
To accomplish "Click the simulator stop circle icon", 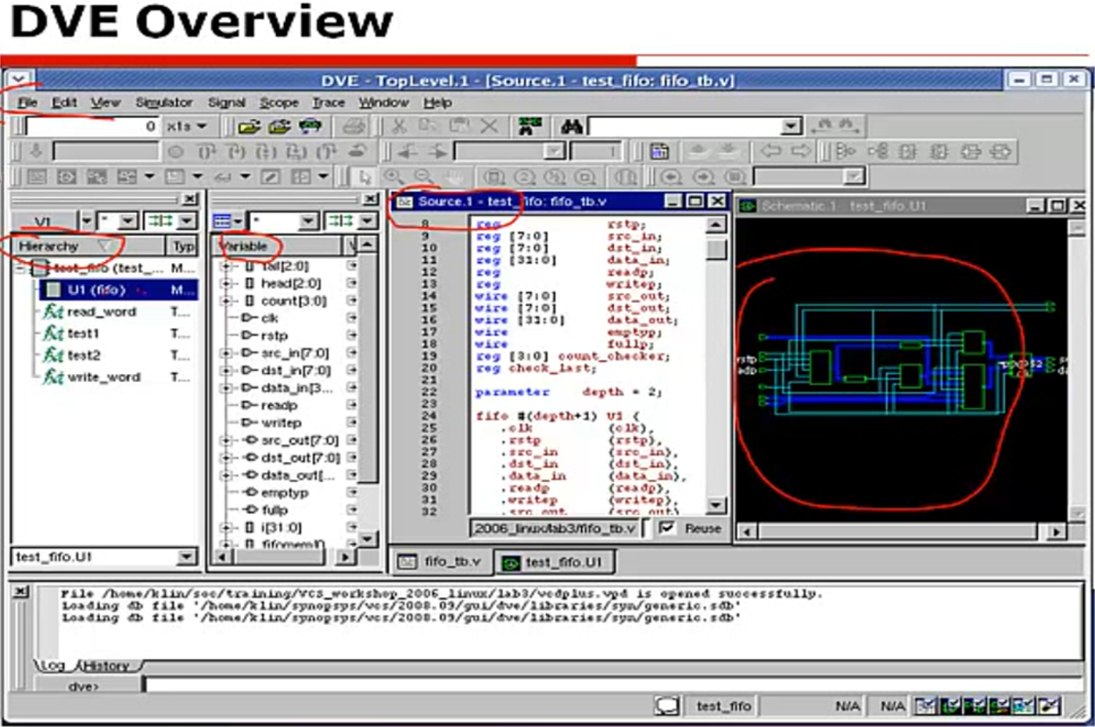I will 176,152.
